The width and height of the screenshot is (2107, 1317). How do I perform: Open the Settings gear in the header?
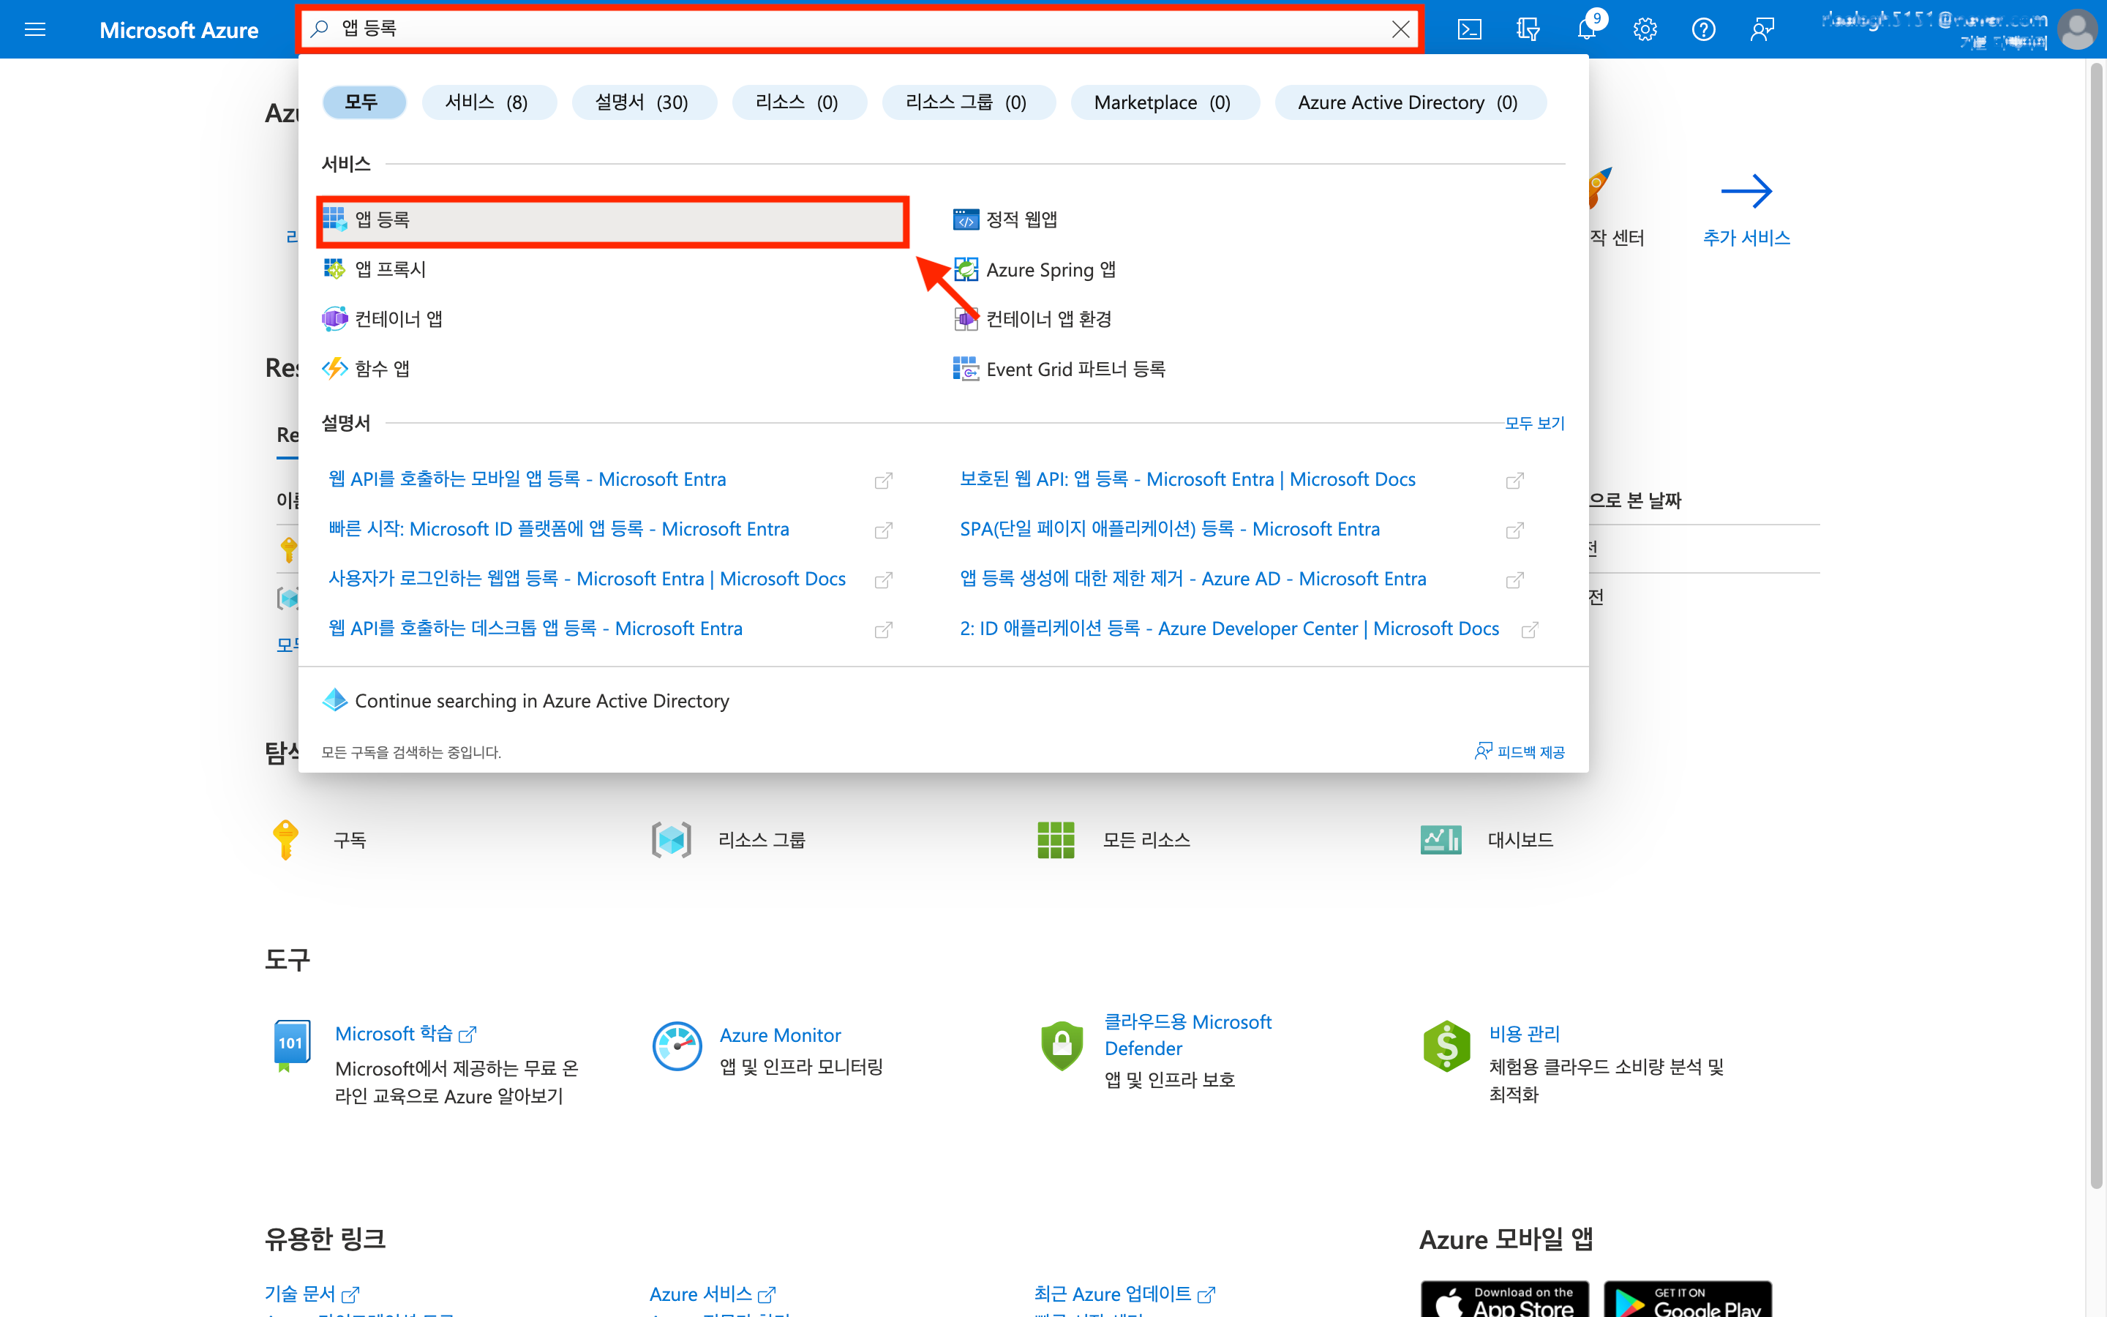coord(1645,29)
